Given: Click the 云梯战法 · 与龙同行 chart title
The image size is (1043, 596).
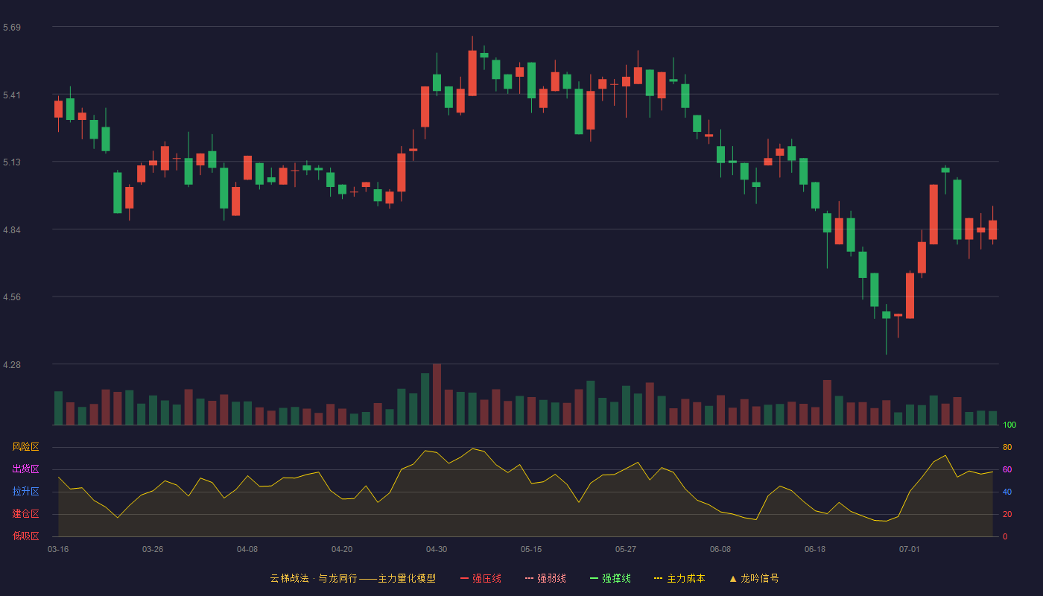Looking at the screenshot, I should [x=352, y=578].
